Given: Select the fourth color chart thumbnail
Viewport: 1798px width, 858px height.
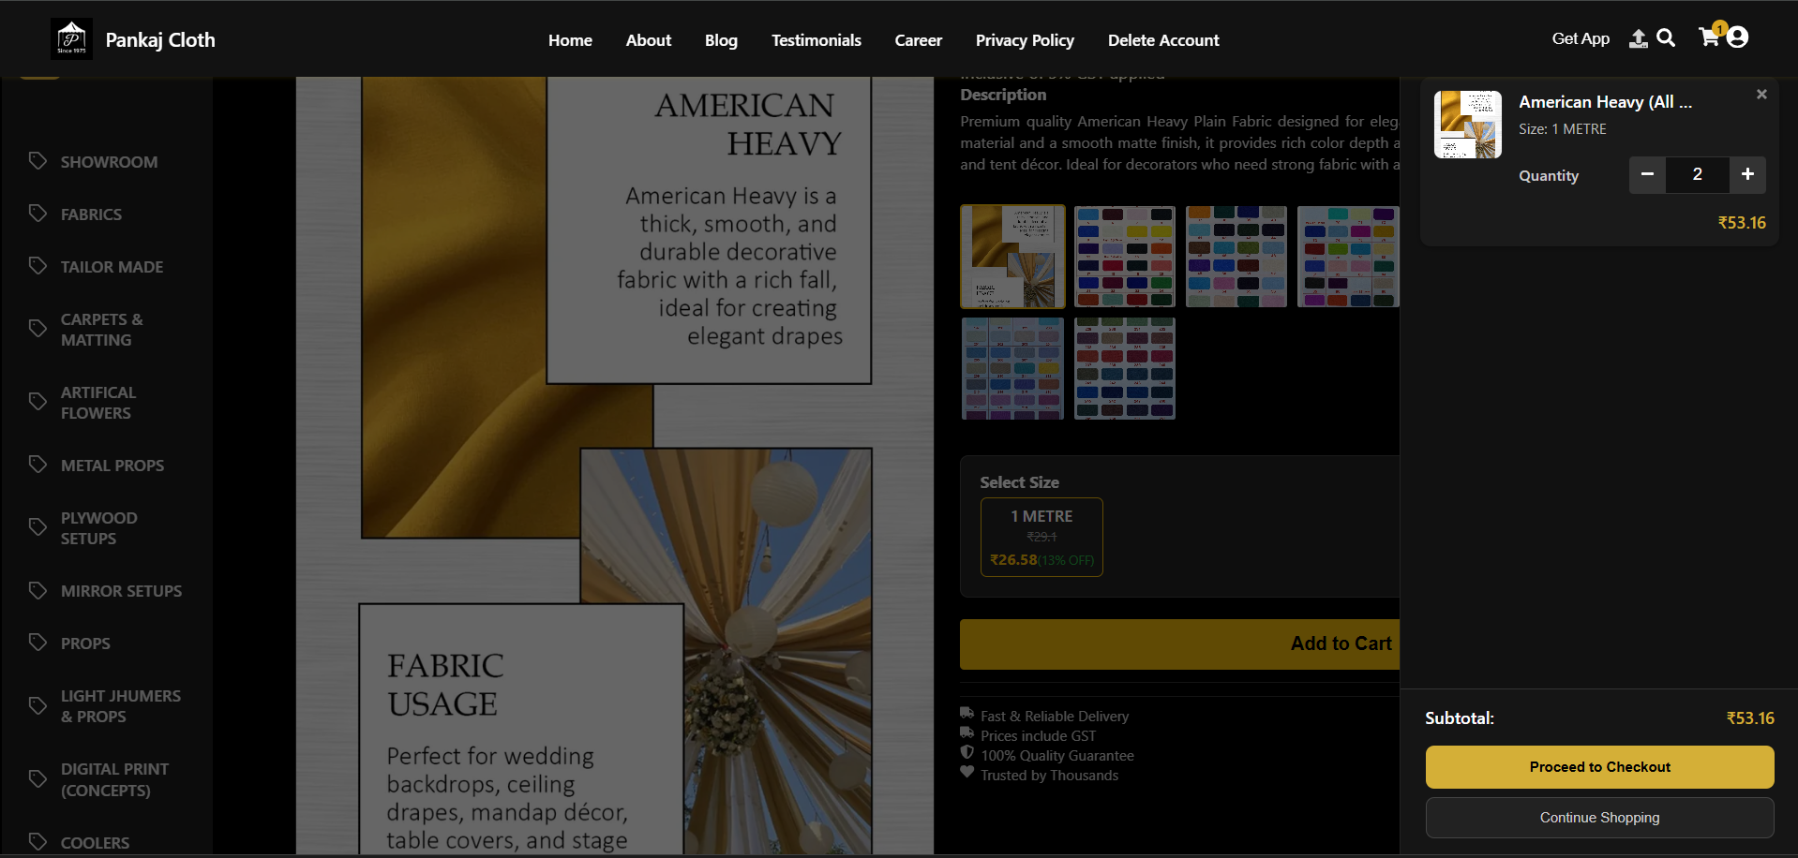Looking at the screenshot, I should click(1348, 257).
